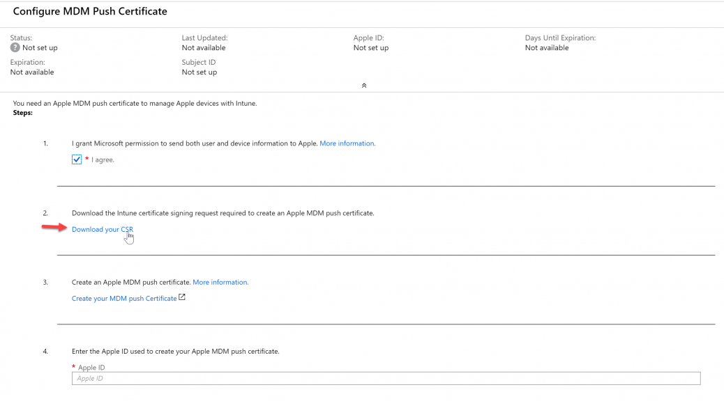Click the Download your CSR link
Screen dimensions: 724x401
click(103, 229)
